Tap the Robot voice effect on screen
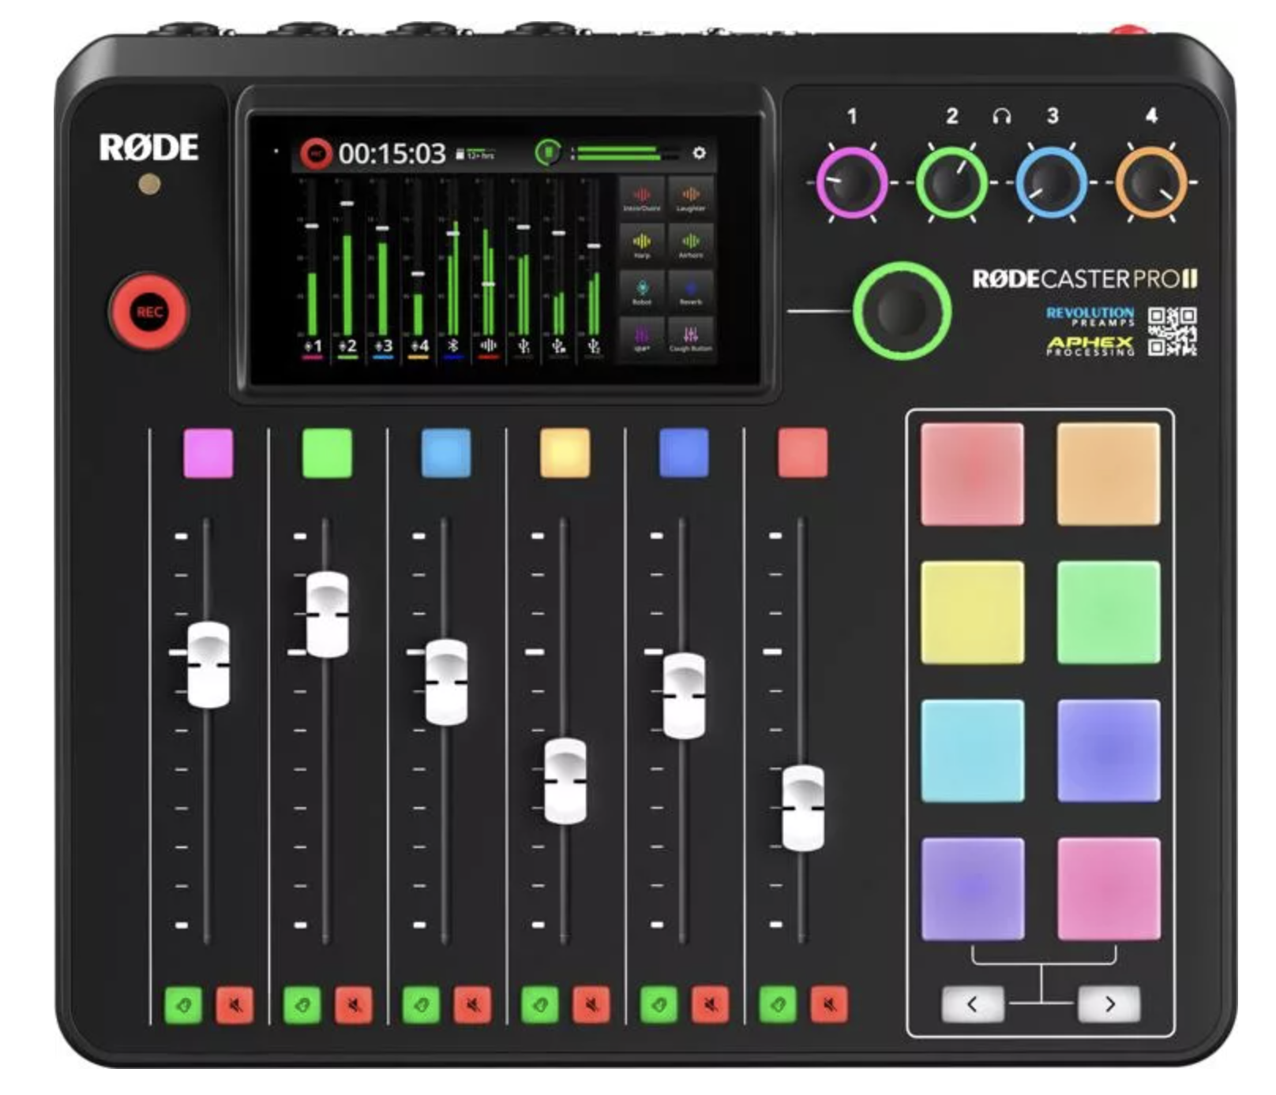 tap(642, 291)
